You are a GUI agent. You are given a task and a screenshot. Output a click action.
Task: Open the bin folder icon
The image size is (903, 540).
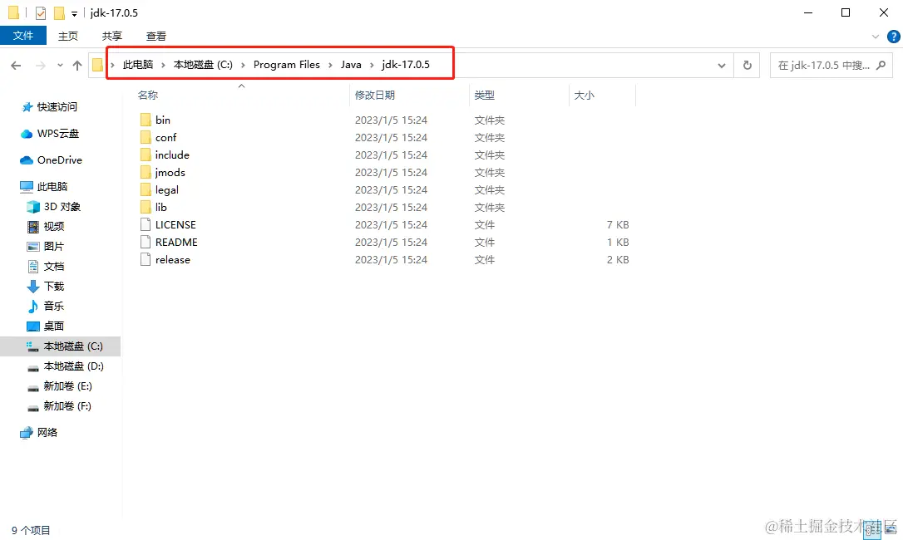click(146, 120)
